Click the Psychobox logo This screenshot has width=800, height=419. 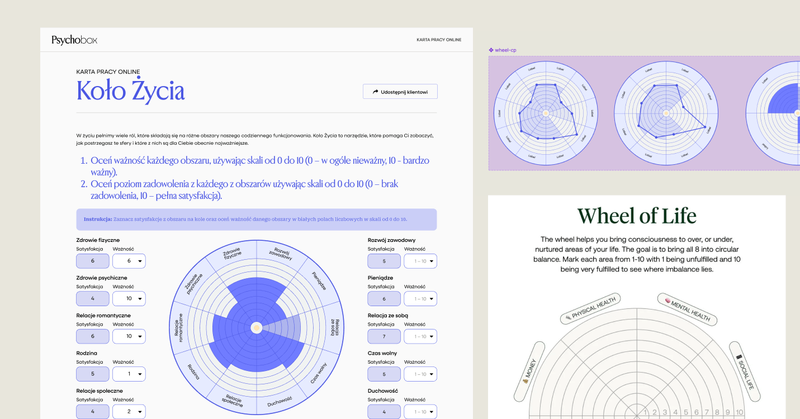click(74, 40)
